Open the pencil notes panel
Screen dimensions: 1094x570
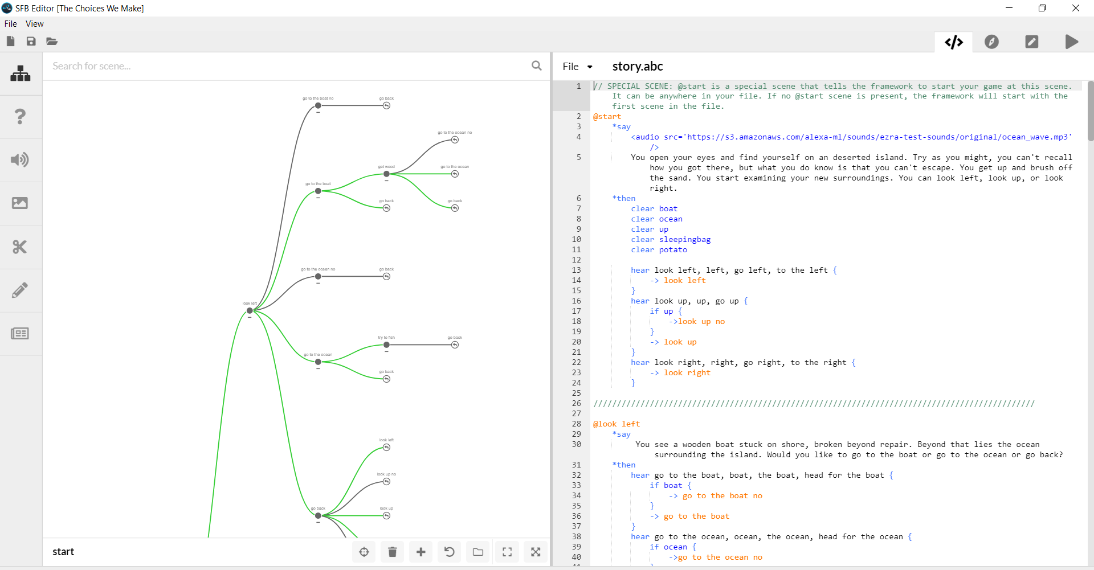tap(21, 290)
